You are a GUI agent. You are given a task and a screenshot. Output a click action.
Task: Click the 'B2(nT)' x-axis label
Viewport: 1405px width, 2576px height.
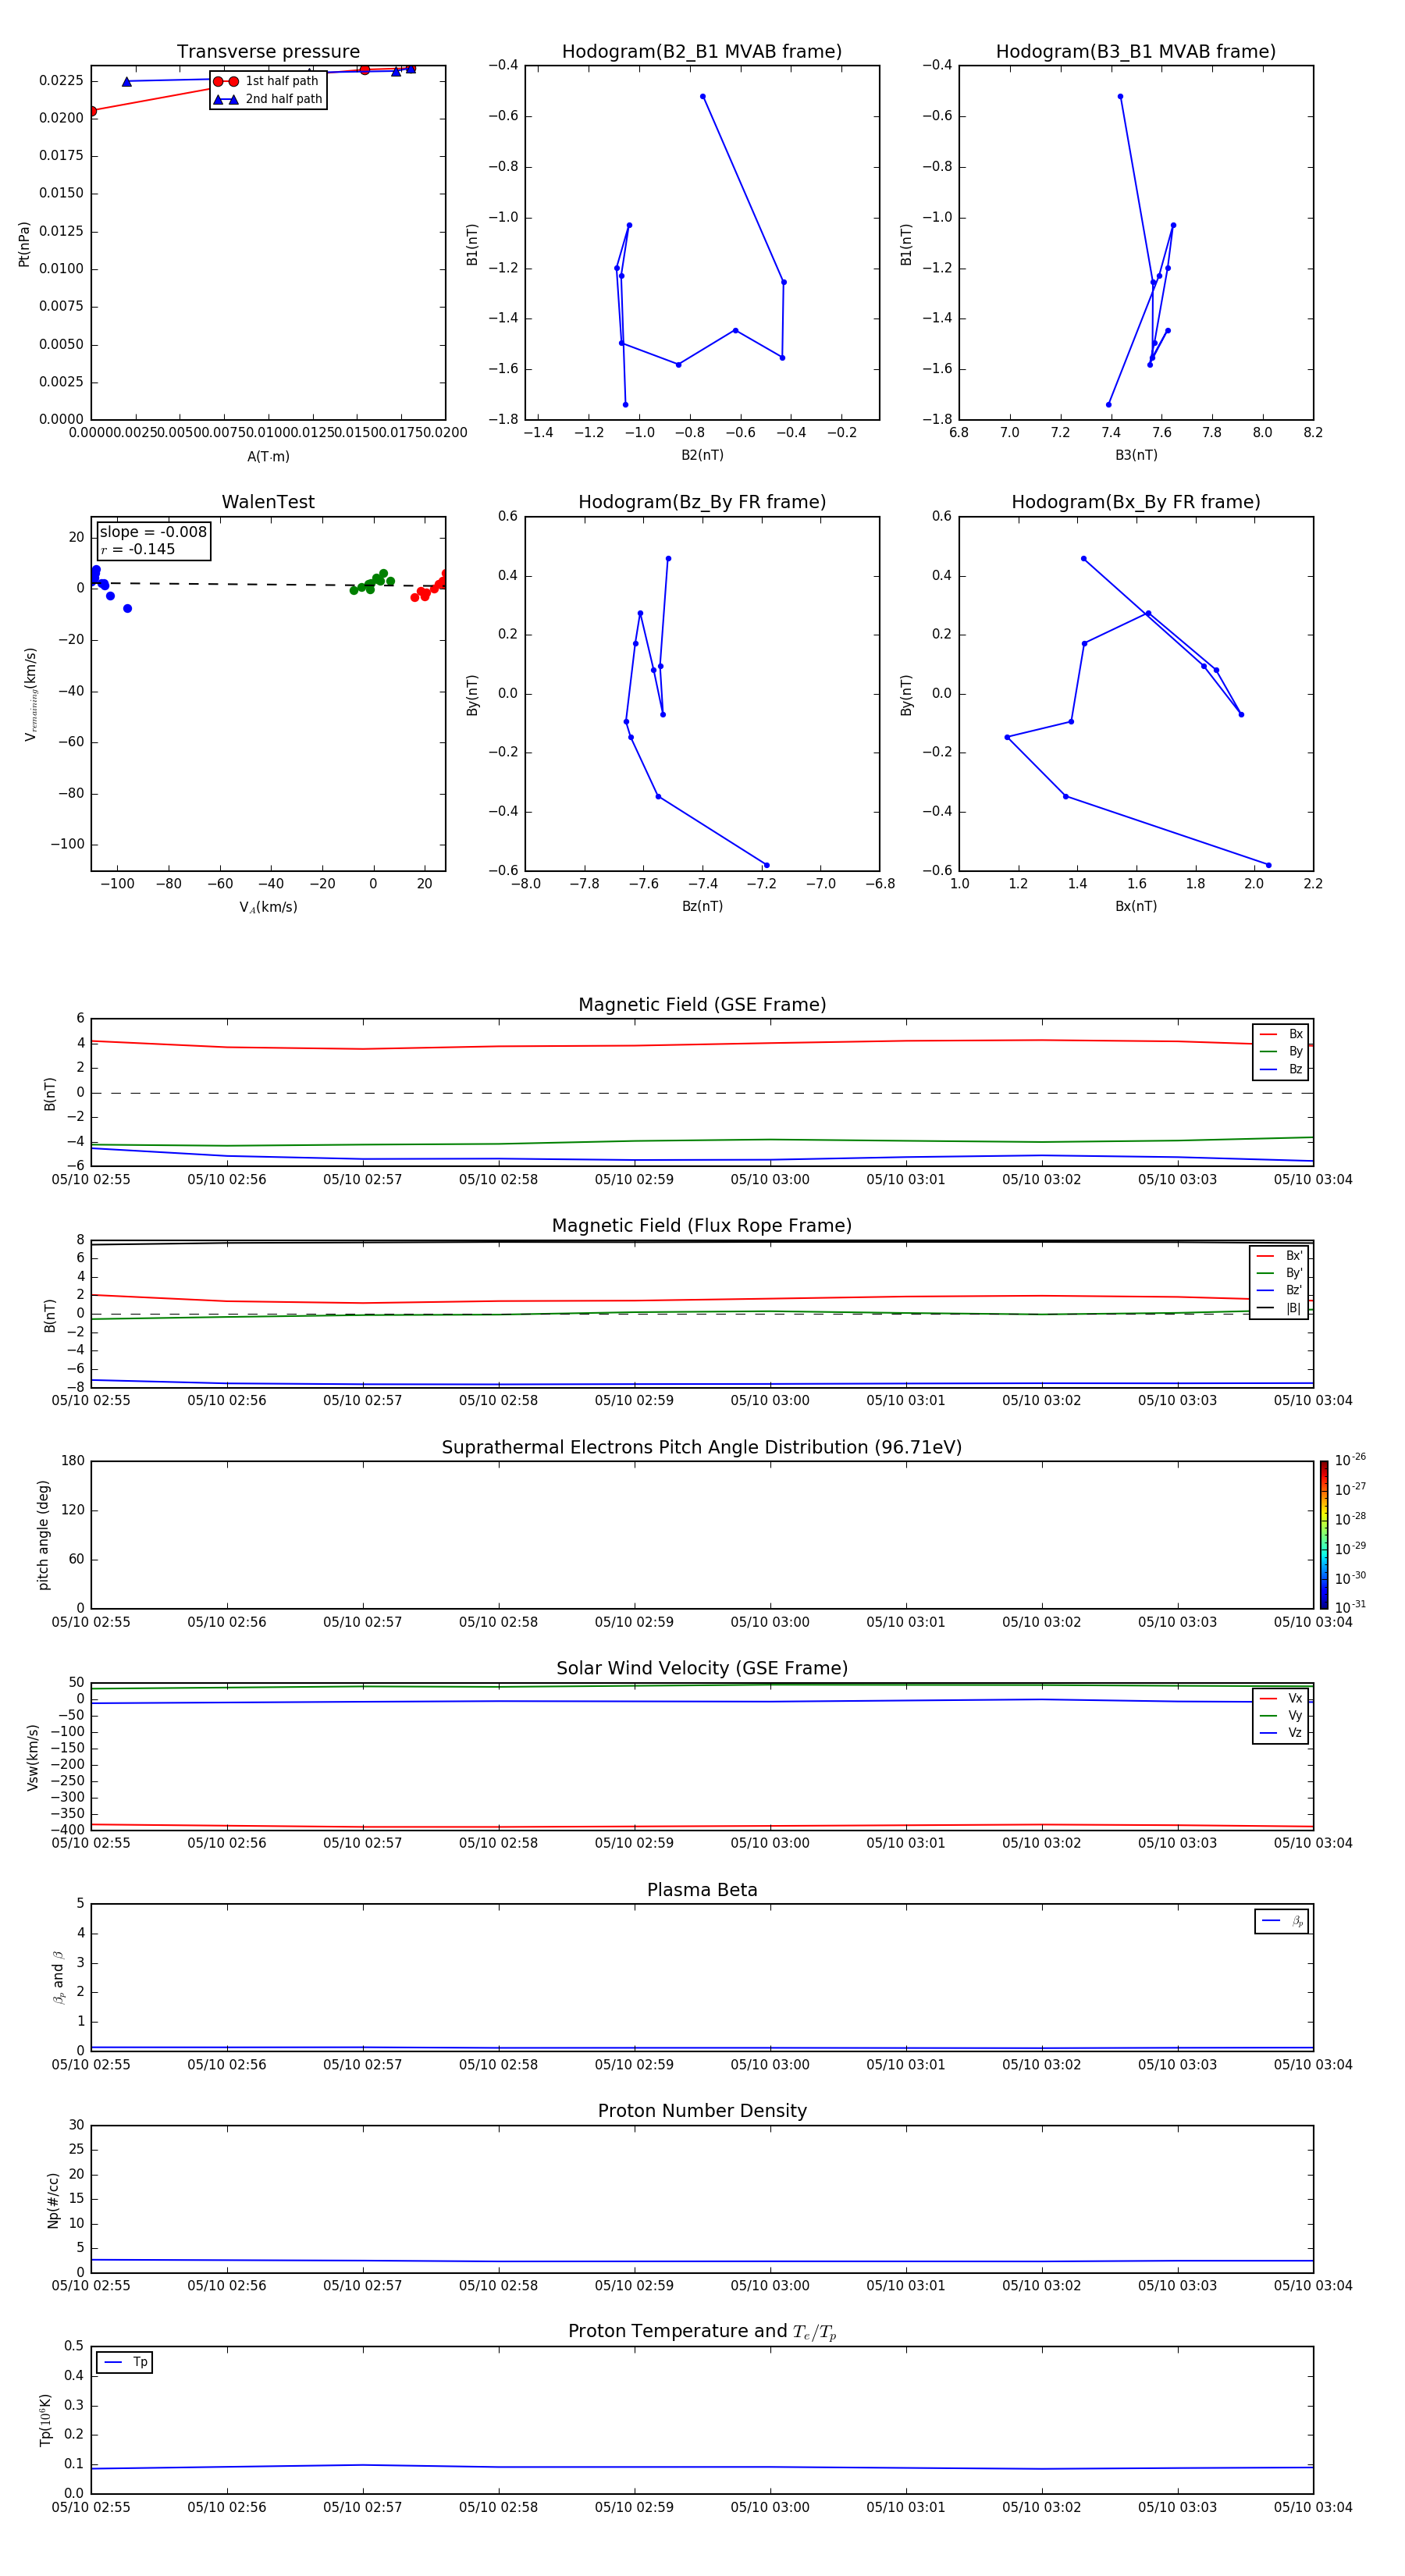(x=702, y=455)
